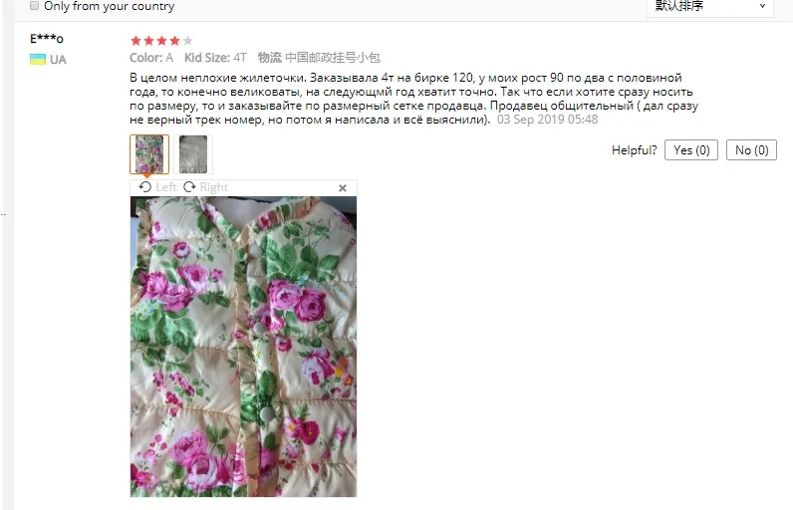Click the first red rating star
The height and width of the screenshot is (510, 793).
[135, 41]
